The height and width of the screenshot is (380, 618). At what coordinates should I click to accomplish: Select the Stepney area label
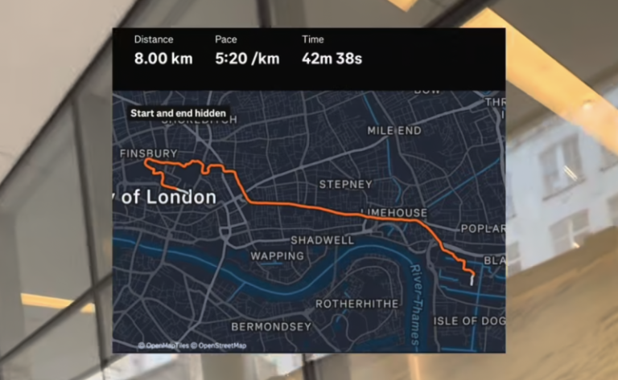click(346, 184)
